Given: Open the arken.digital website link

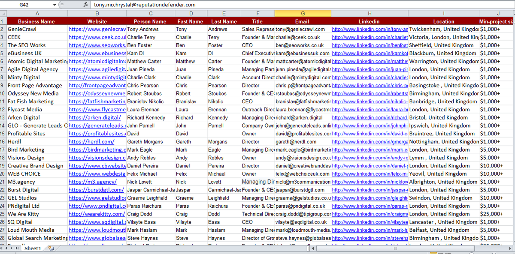Looking at the screenshot, I should 95,117.
